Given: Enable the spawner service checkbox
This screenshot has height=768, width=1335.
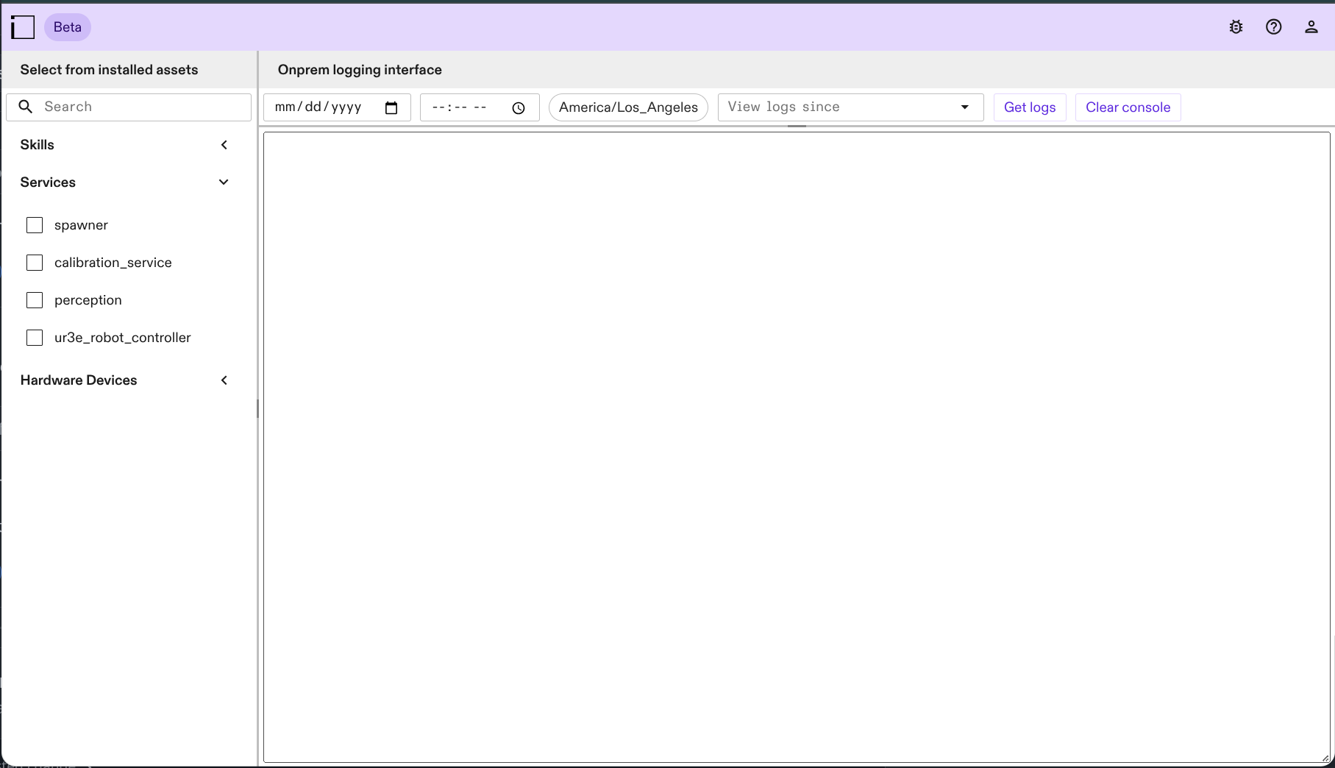Looking at the screenshot, I should coord(35,225).
